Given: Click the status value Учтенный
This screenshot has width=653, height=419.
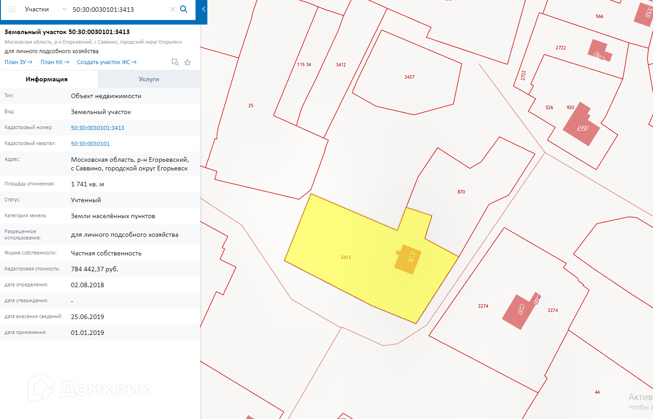Looking at the screenshot, I should pyautogui.click(x=86, y=200).
